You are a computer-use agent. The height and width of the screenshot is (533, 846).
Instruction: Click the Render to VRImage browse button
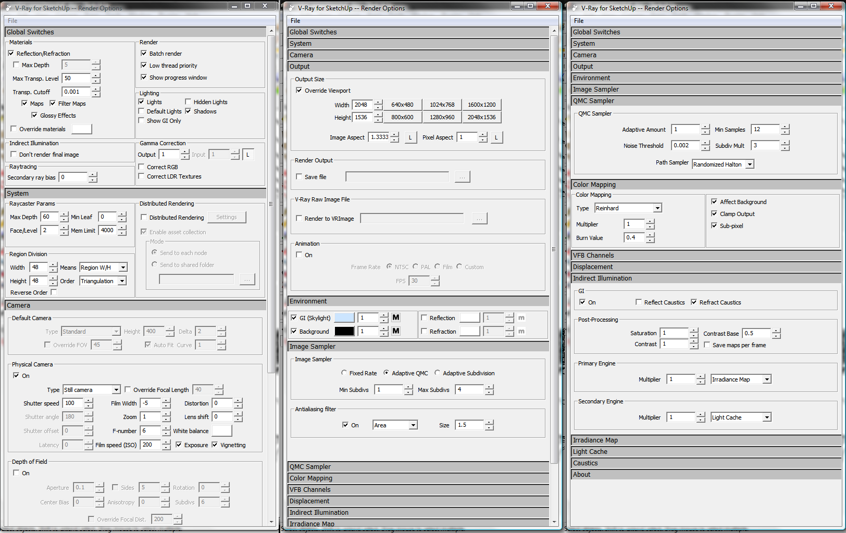click(x=479, y=219)
